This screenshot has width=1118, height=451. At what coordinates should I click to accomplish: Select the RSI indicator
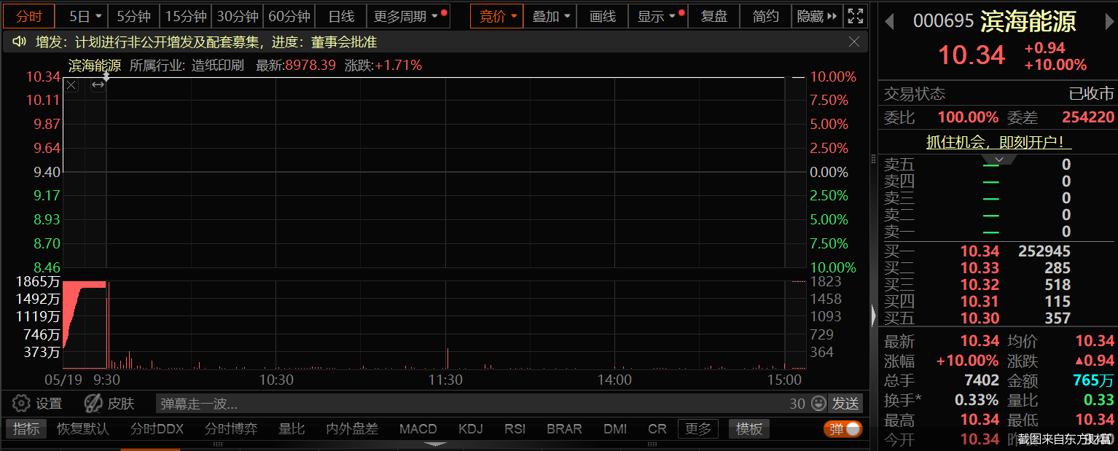[515, 429]
